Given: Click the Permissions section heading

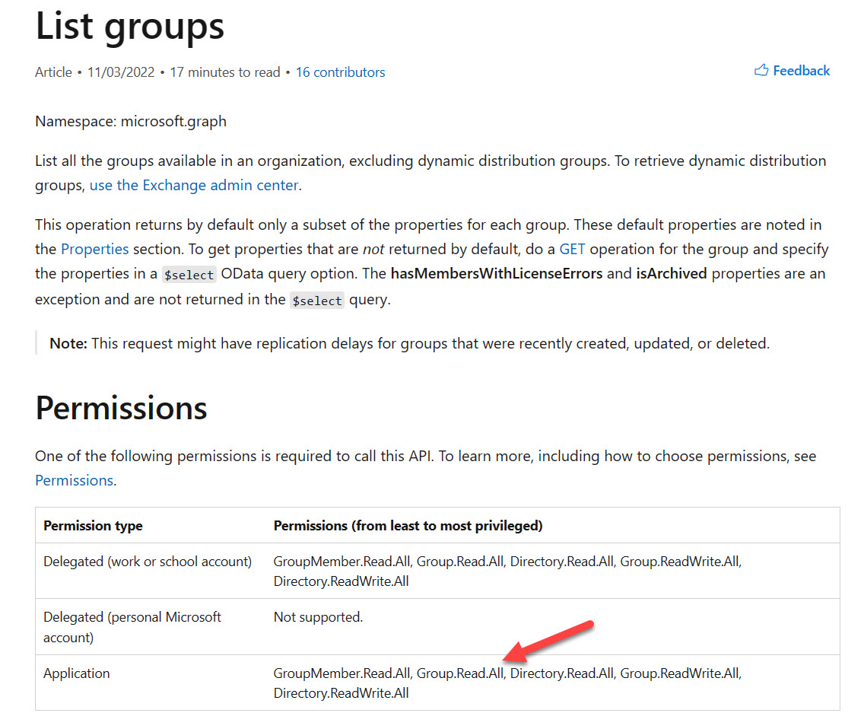Looking at the screenshot, I should pos(121,408).
